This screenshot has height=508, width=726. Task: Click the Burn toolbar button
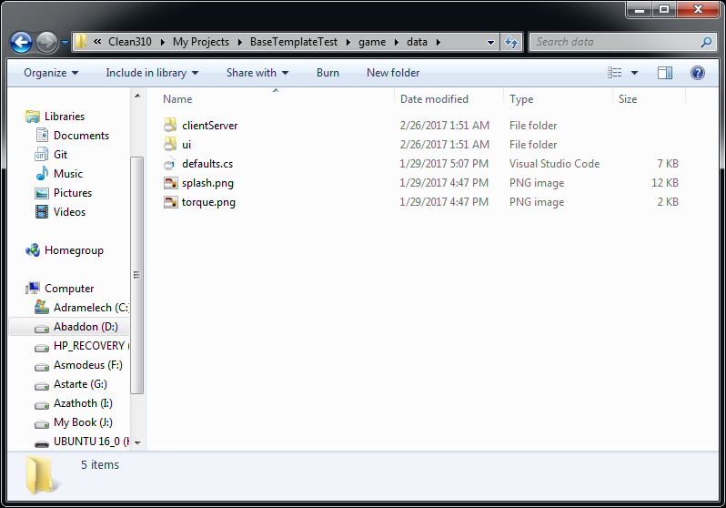tap(328, 73)
